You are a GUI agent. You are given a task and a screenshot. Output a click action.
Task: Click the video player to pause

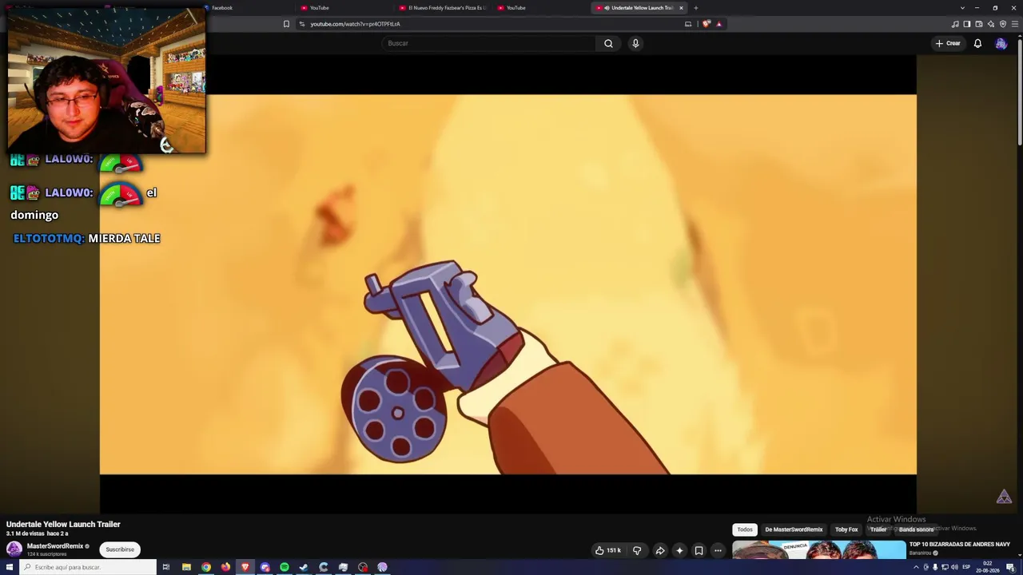coord(508,284)
